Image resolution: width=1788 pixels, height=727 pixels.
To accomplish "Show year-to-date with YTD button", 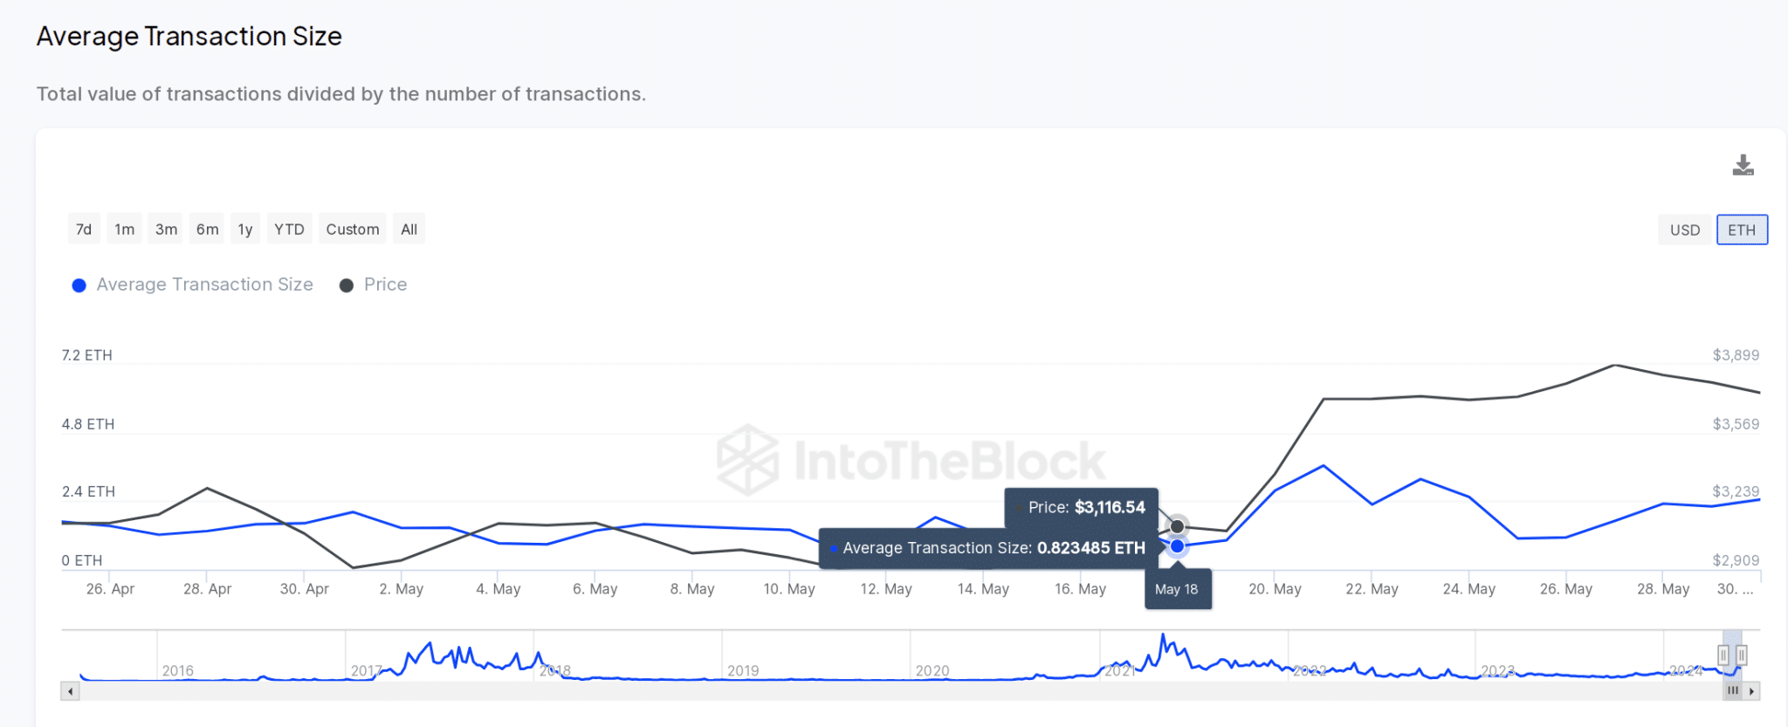I will click(x=289, y=230).
